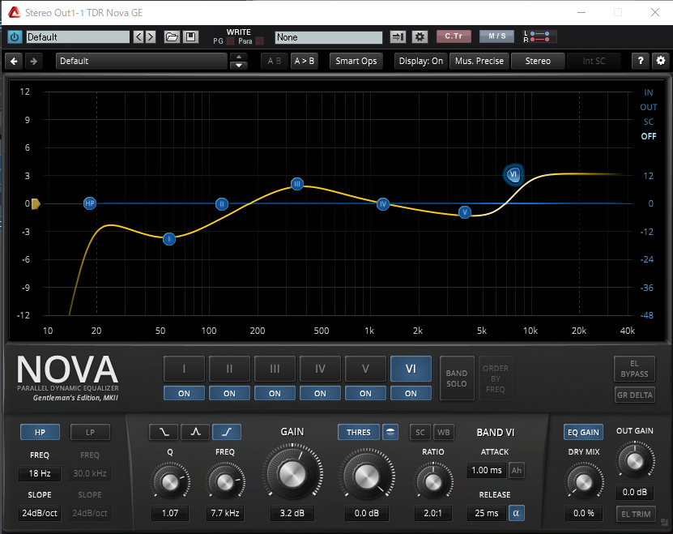This screenshot has height=534, width=673.
Task: Open the L/R channel routing icon
Action: pos(540,36)
